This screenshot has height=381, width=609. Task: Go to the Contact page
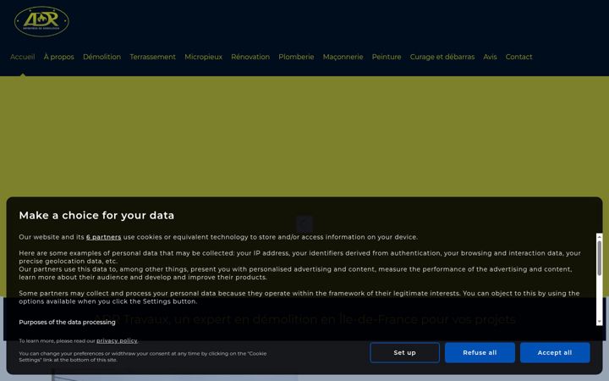point(518,57)
